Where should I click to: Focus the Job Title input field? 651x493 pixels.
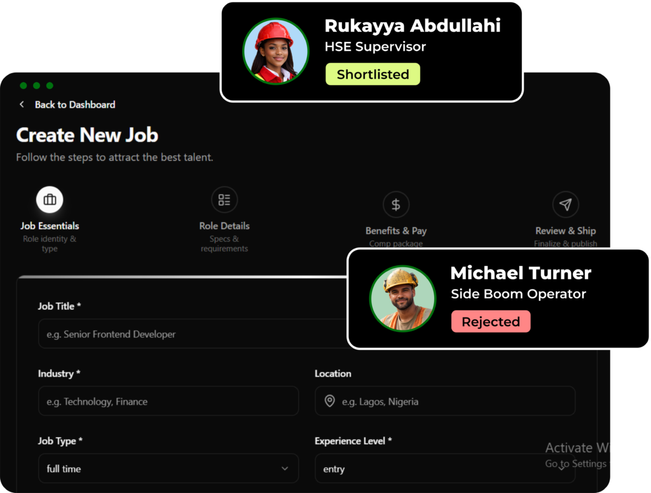[x=191, y=334]
